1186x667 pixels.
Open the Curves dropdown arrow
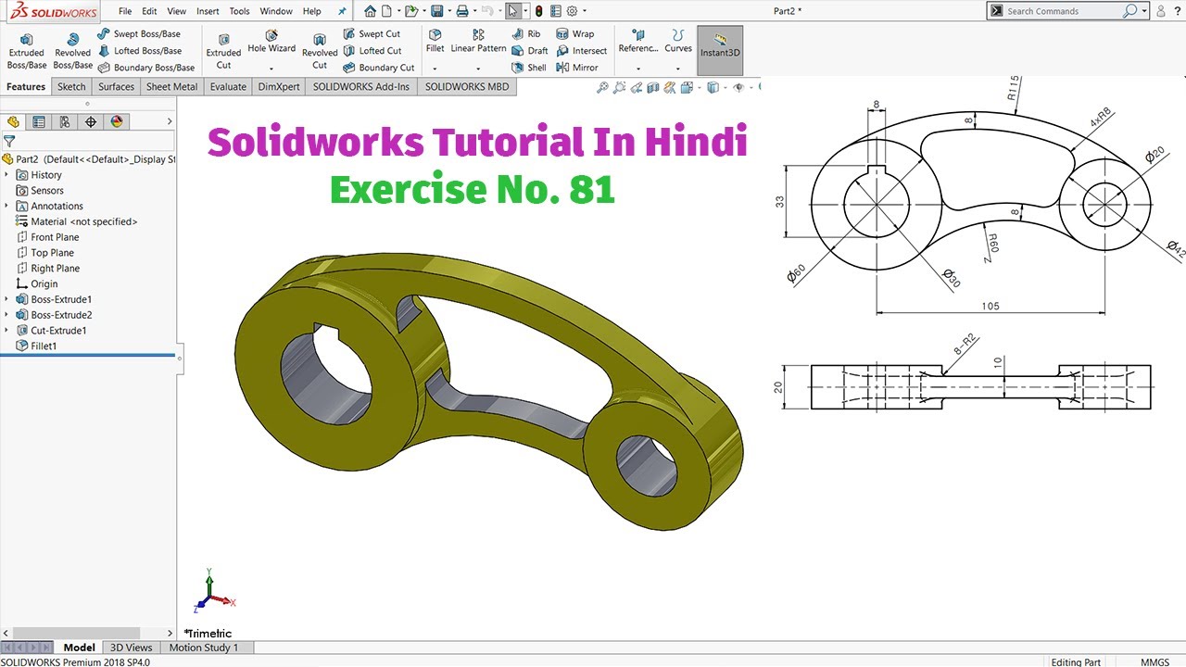678,68
